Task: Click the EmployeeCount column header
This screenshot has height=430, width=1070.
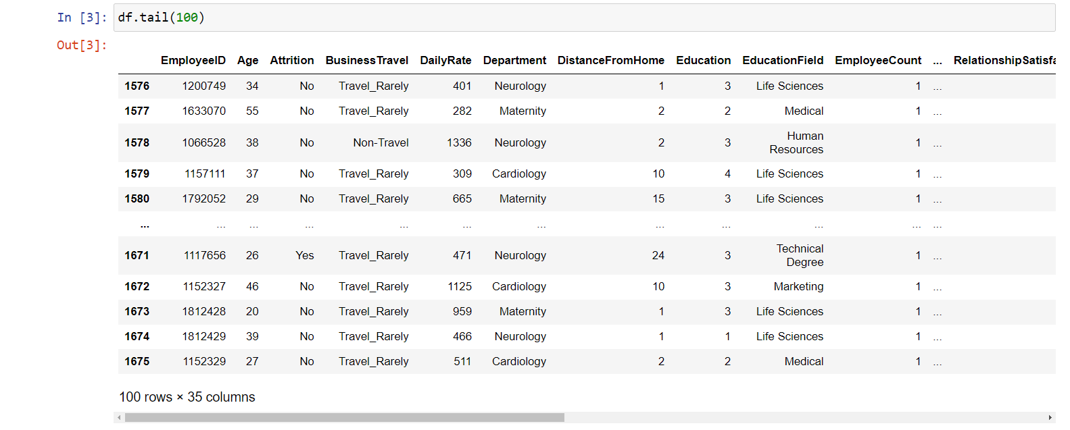Action: click(x=878, y=61)
